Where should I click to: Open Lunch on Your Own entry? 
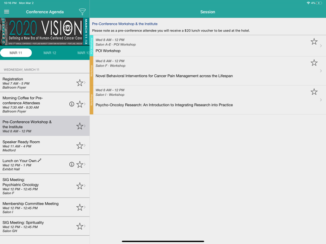click(x=45, y=165)
